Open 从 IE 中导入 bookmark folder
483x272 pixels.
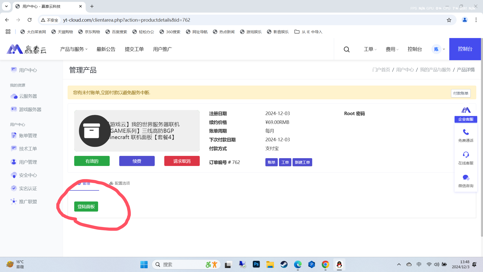308,32
